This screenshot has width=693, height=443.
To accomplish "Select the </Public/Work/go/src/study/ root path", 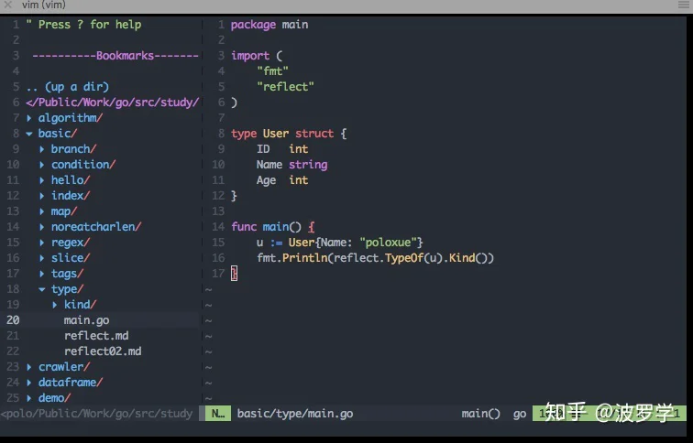I will tap(112, 103).
